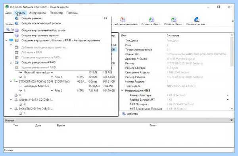Screen dimensions: 238x156
Task: Open the Просмотр menu
Action: pyautogui.click(x=56, y=13)
